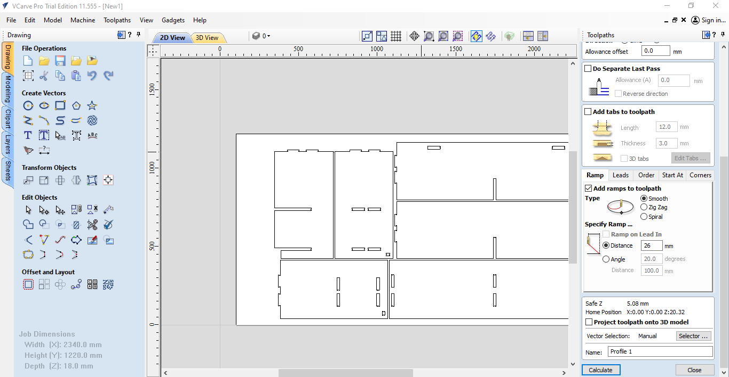Click the Redo arrow icon

point(108,76)
